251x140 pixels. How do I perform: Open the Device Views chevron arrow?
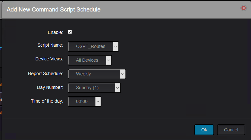(108, 60)
